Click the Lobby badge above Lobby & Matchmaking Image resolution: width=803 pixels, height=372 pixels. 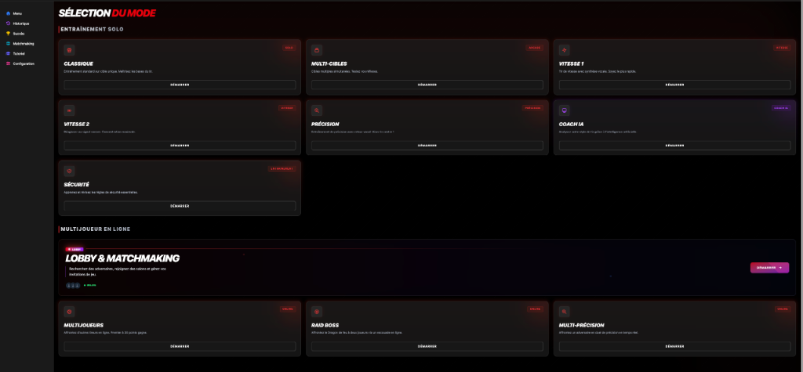click(74, 250)
